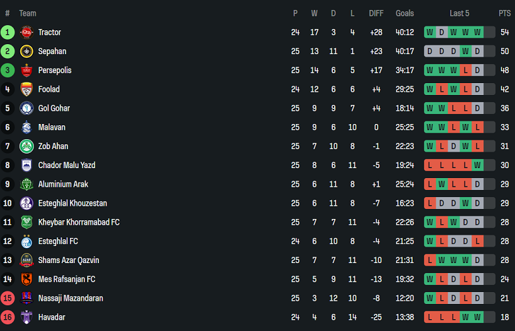Sort table by PTS column header

(x=504, y=13)
